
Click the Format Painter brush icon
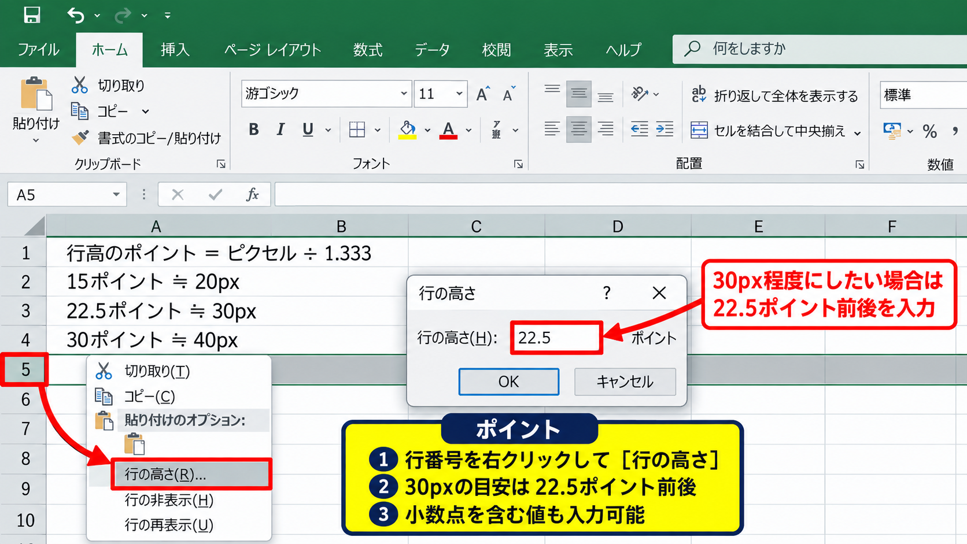tap(80, 138)
